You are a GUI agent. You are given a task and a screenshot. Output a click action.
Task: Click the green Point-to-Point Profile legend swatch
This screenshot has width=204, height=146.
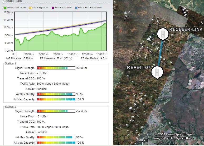click(x=5, y=8)
